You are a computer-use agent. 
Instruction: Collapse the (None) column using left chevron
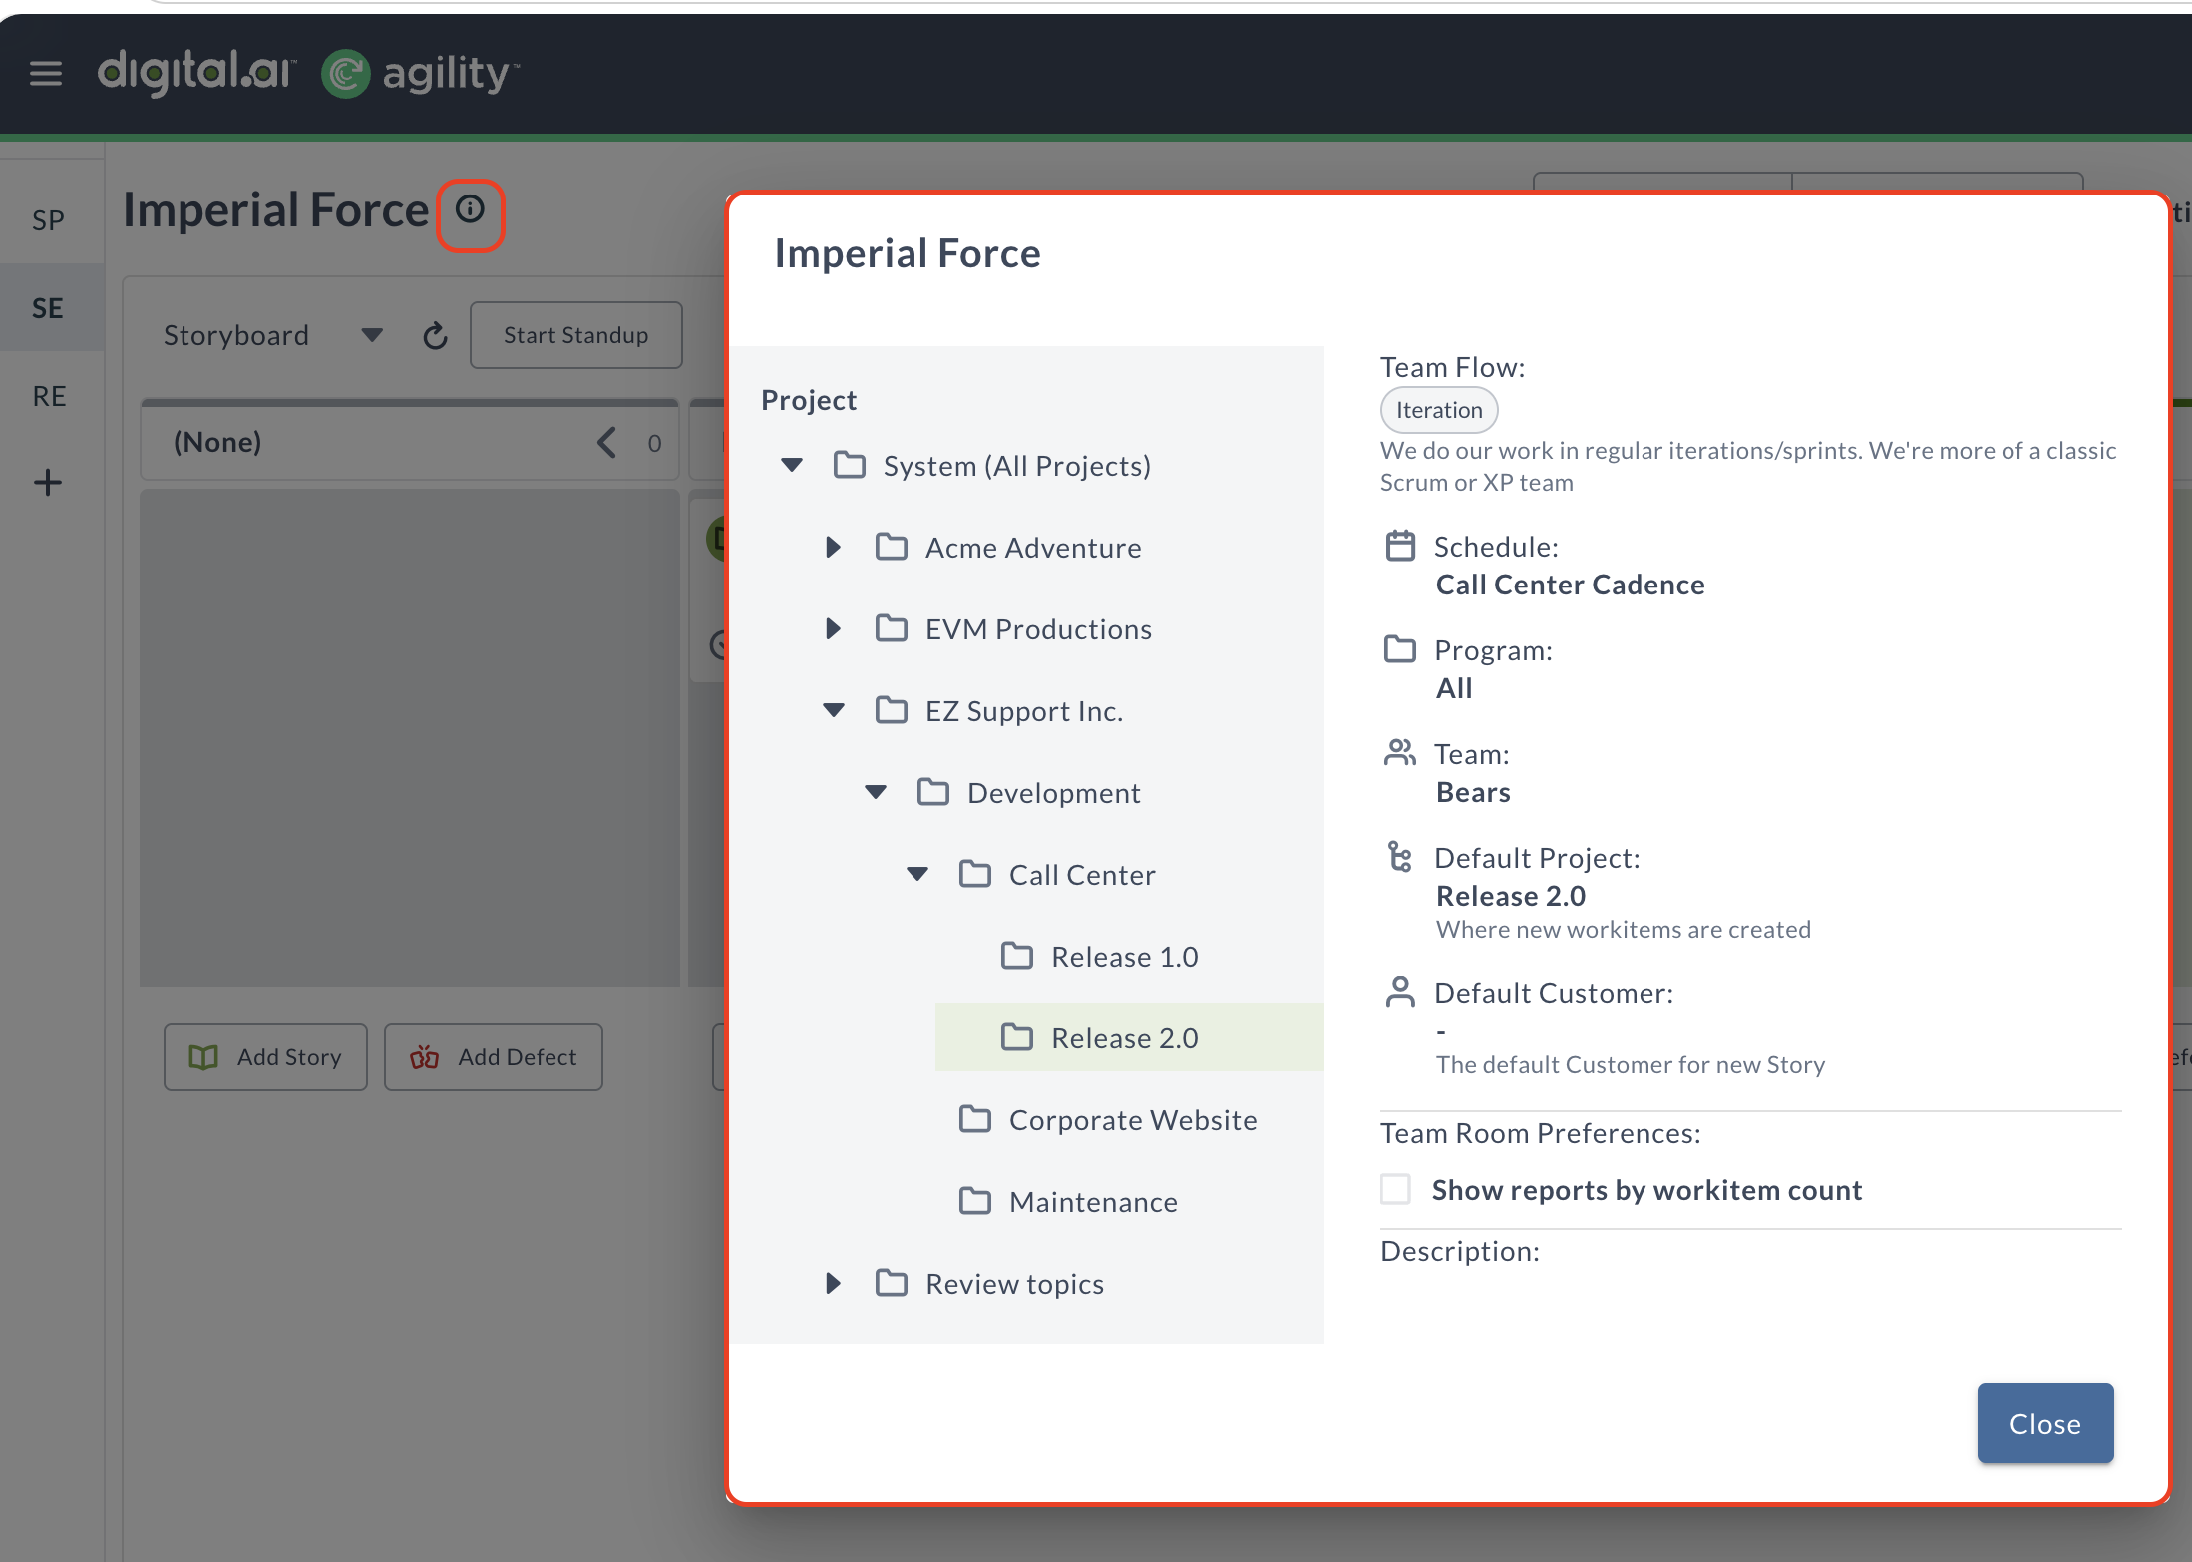click(x=606, y=442)
